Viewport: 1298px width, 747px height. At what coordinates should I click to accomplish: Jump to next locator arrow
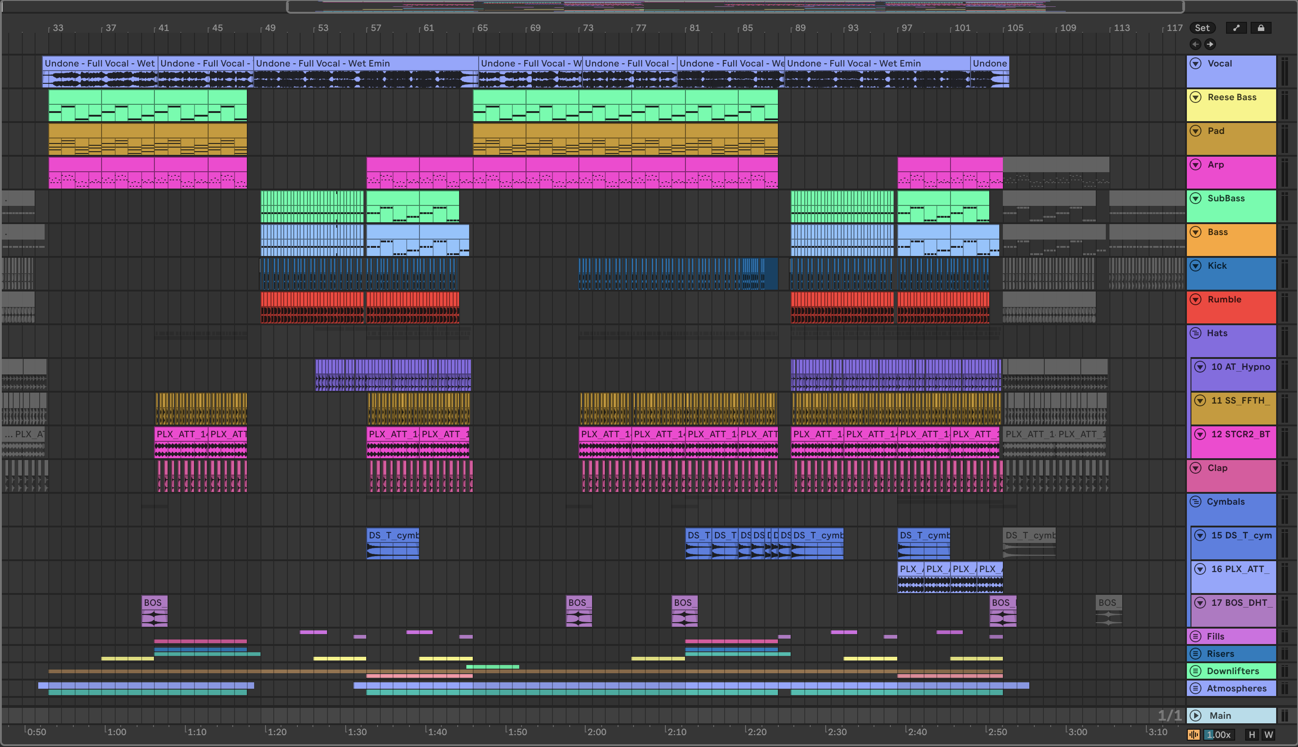[1210, 44]
